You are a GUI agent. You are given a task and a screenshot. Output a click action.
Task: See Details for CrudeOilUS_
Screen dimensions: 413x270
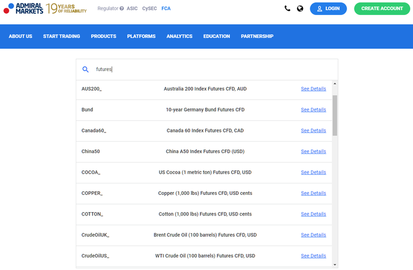pyautogui.click(x=313, y=256)
